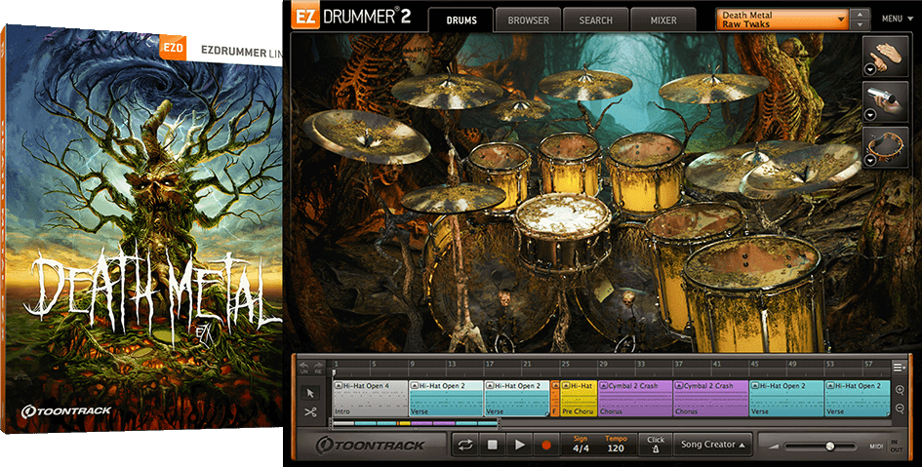The image size is (922, 467).
Task: Open the song track options menu icon
Action: tap(899, 368)
